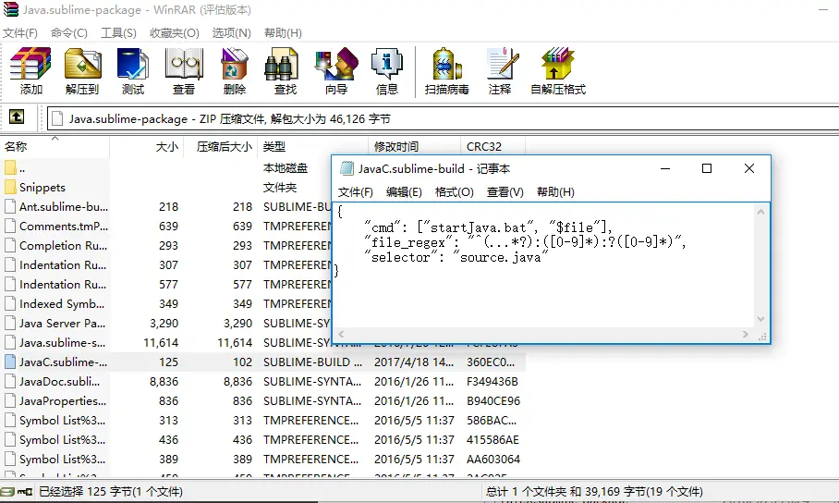Click the Indentation Ru... row sized 577
Viewport: 839px width, 503px height.
166,285
